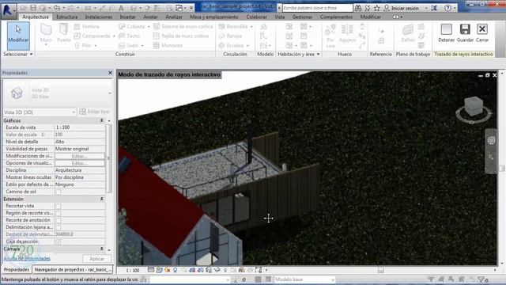The height and width of the screenshot is (285, 506).
Task: Click the Exchange Apps X icon
Action: click(x=434, y=8)
